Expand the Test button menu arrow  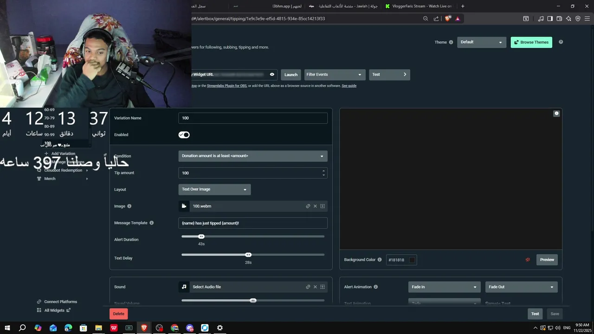coord(405,75)
